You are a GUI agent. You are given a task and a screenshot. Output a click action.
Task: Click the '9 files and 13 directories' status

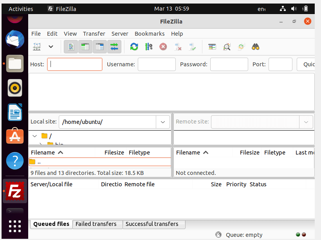point(87,173)
